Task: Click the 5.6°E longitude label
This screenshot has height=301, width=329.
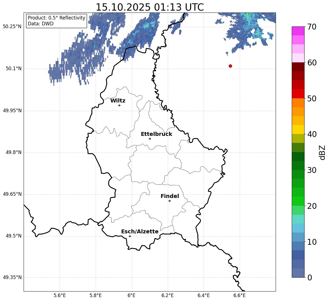Action: (60, 295)
